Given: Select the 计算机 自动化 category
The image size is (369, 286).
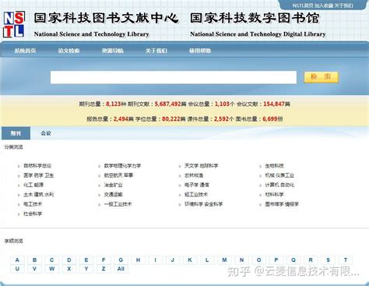Looking at the screenshot, I should tap(279, 185).
